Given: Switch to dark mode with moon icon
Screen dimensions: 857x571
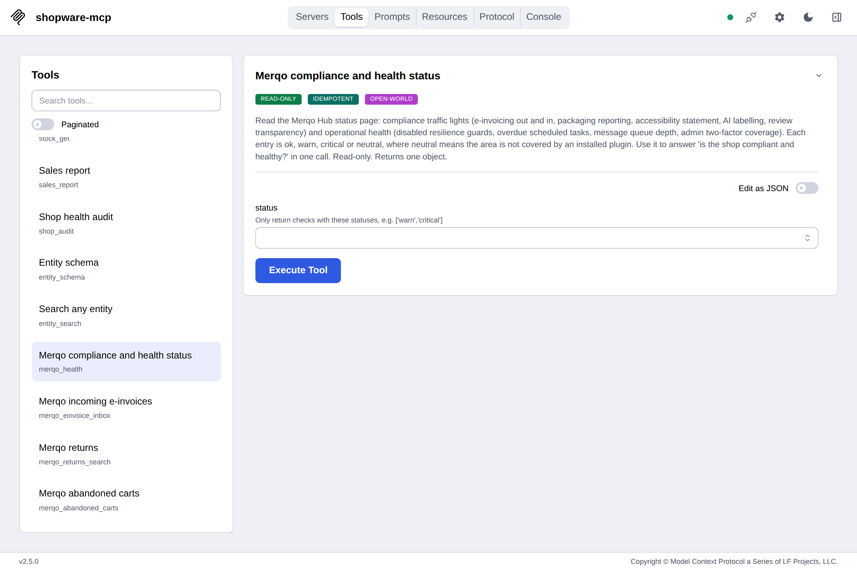Looking at the screenshot, I should coord(808,17).
